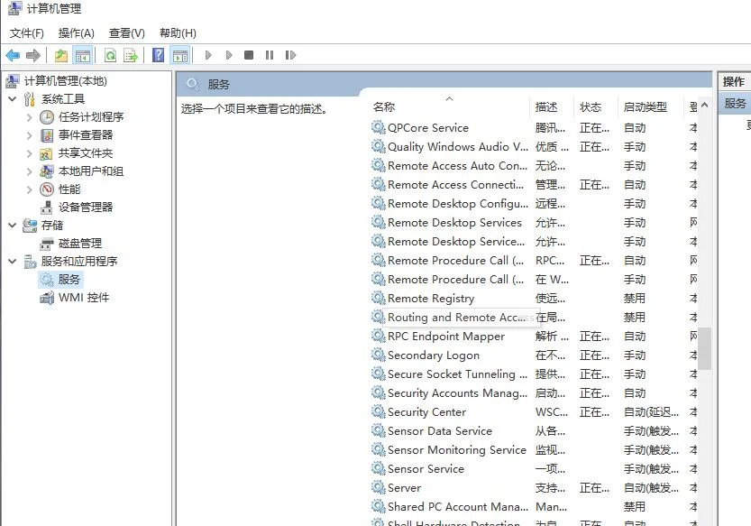Sort services by 启动类型 column header
The width and height of the screenshot is (751, 526).
[x=646, y=106]
